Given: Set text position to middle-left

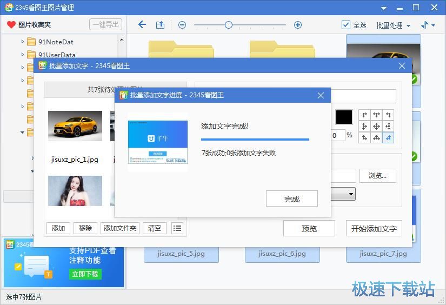Looking at the screenshot, I should point(364,126).
